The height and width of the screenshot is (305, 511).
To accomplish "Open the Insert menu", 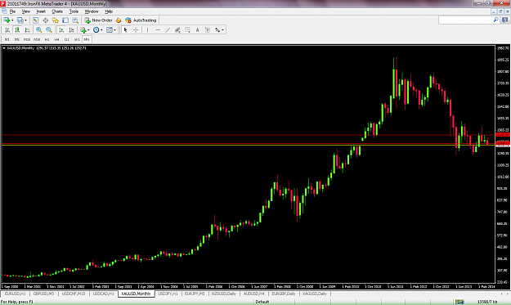I will point(41,11).
